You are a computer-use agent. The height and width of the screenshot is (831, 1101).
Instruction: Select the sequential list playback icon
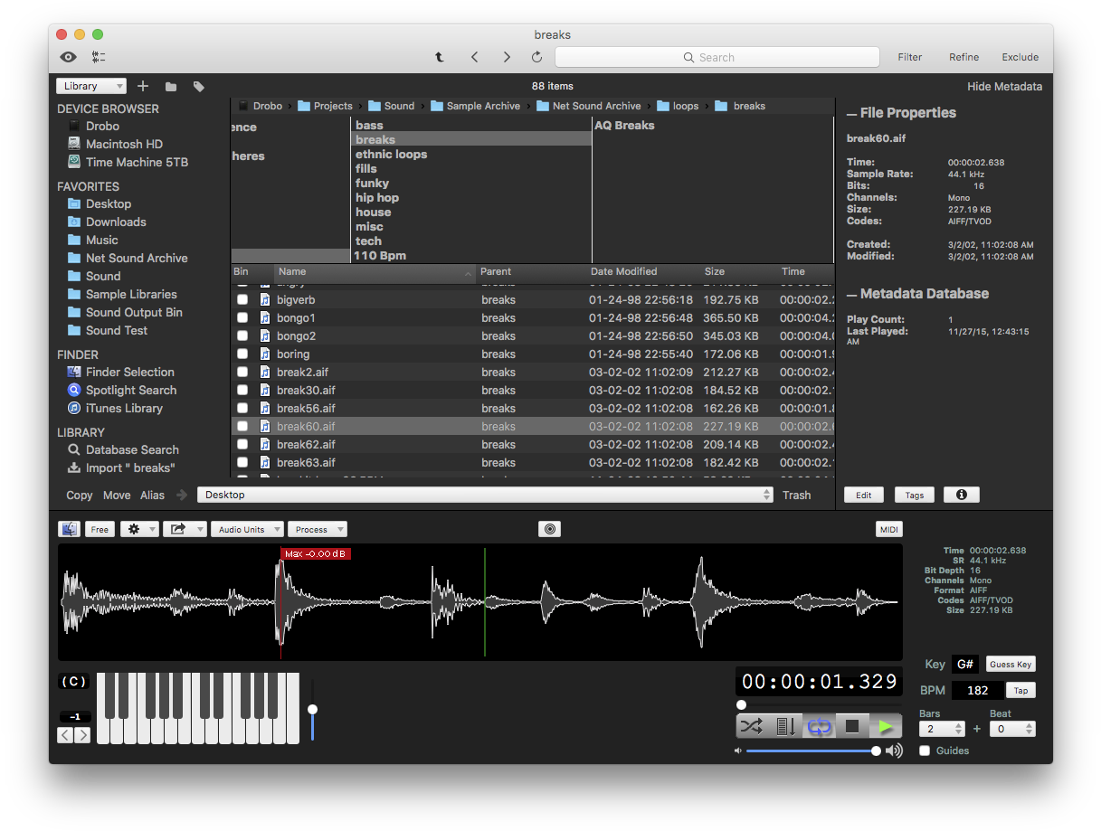click(x=785, y=725)
